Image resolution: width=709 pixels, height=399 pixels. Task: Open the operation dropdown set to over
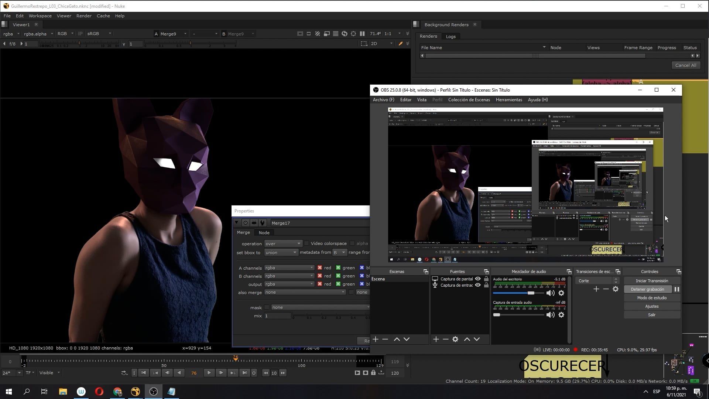pyautogui.click(x=283, y=244)
